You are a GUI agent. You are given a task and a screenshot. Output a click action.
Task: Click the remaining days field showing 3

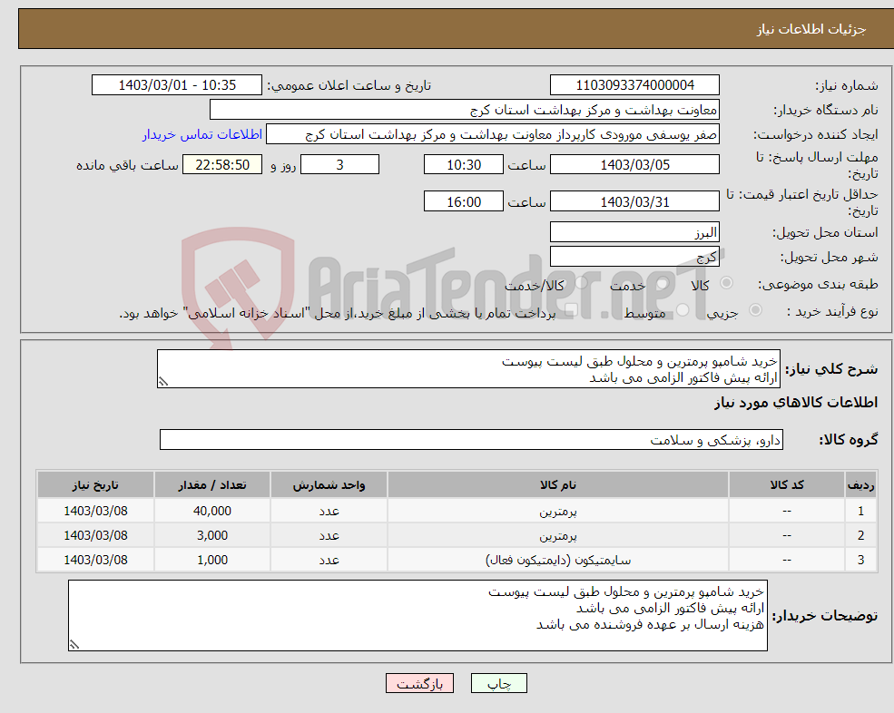339,165
